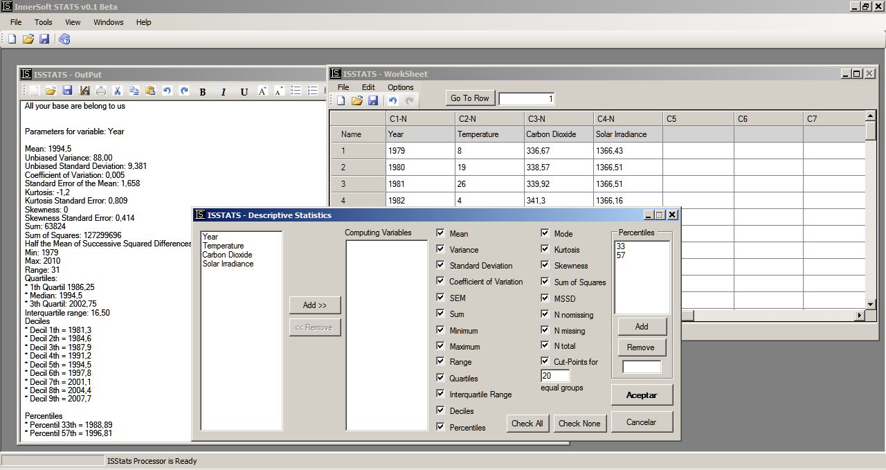Click the Save disk icon in the main toolbar
This screenshot has height=470, width=886.
(44, 39)
